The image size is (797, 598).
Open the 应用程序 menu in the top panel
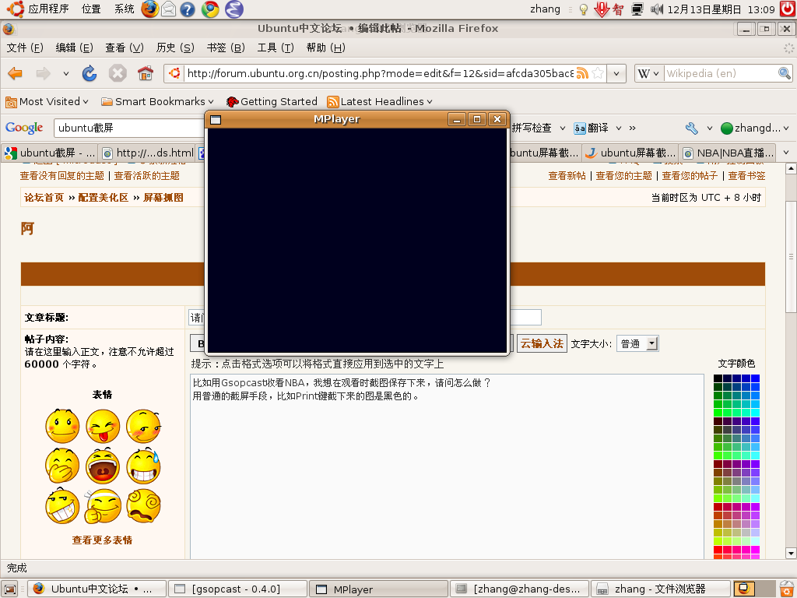[x=48, y=9]
